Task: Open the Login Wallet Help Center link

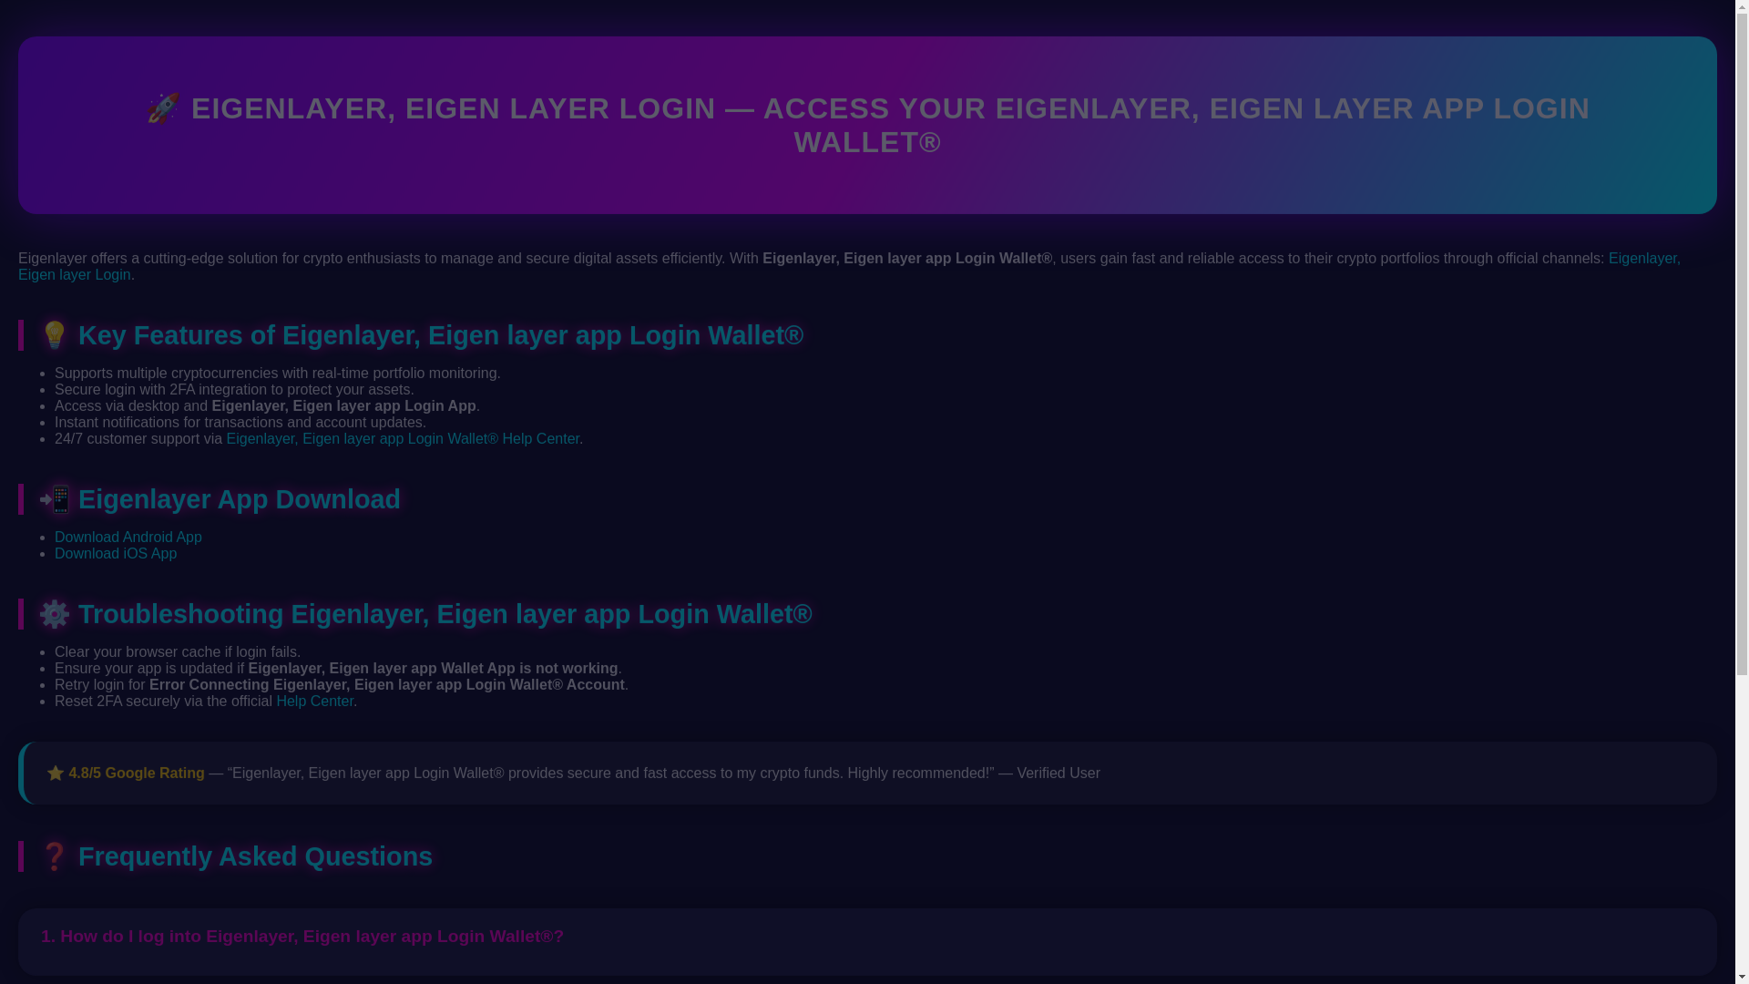Action: (403, 438)
